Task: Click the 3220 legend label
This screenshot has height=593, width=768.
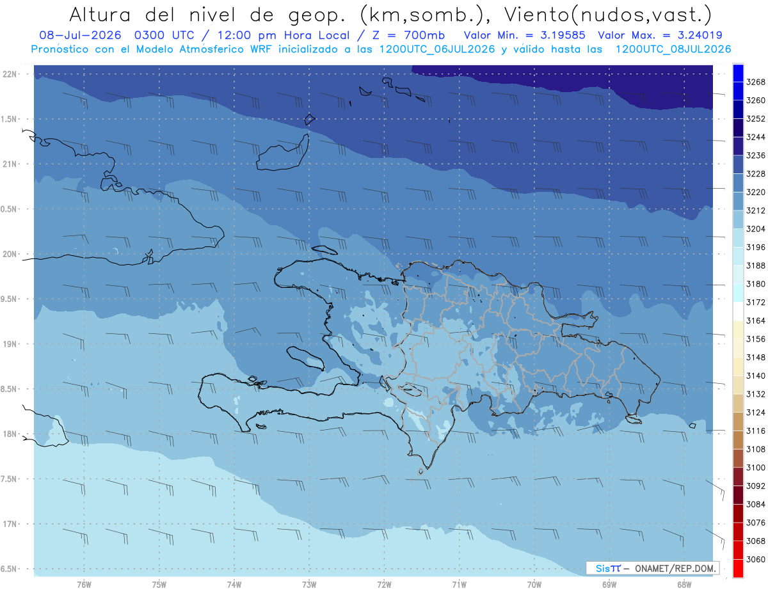Action: point(755,192)
